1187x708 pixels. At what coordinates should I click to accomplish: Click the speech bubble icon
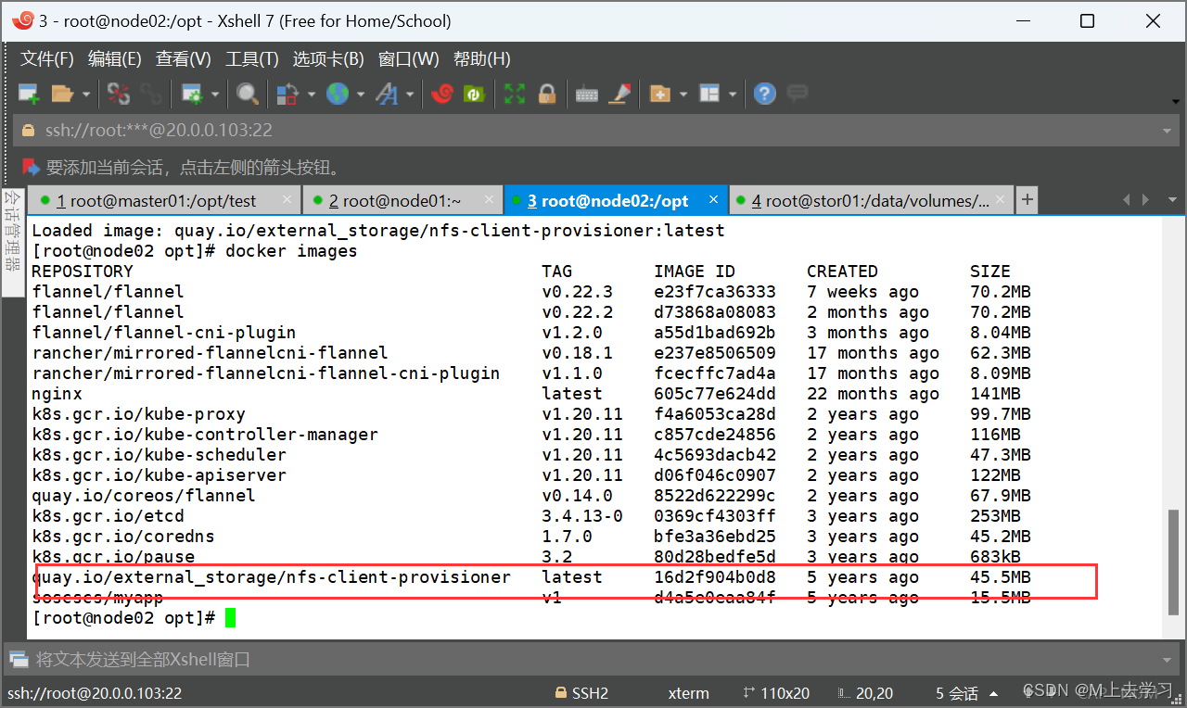pos(797,94)
